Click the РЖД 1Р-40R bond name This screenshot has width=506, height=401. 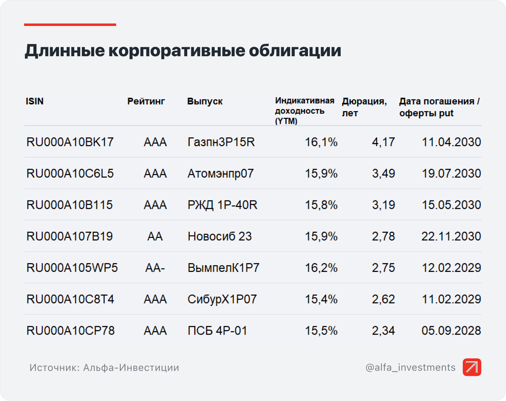[x=222, y=205]
